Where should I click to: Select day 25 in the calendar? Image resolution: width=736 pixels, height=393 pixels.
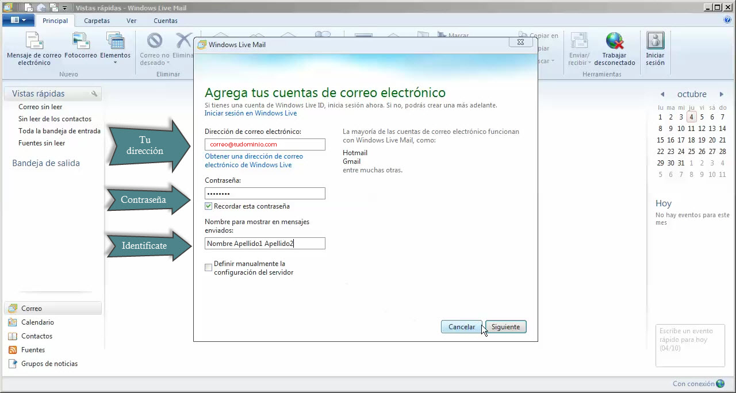click(x=692, y=152)
